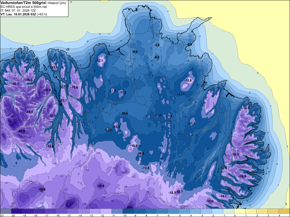Click the map title 'Veðurstofan/T2m 500grid:'

pyautogui.click(x=24, y=3)
